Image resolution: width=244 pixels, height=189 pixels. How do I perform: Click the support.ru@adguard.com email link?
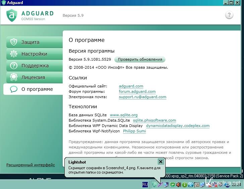point(142,97)
